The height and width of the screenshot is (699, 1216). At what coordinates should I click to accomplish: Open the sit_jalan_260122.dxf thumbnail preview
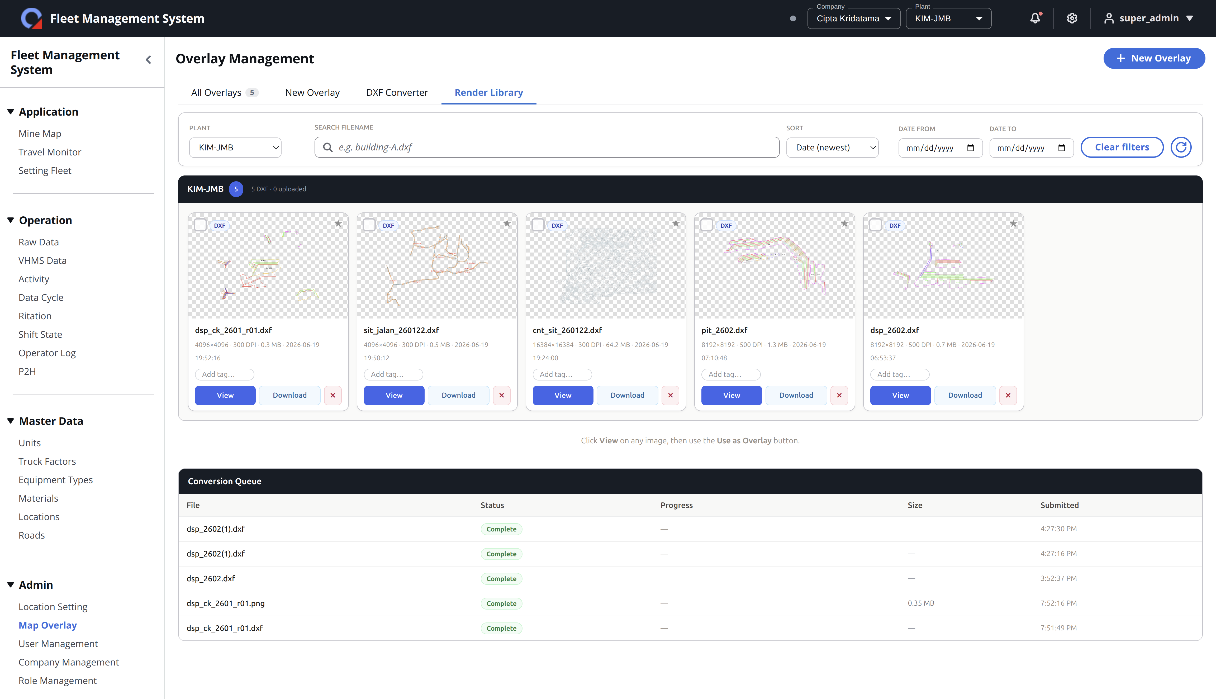click(x=437, y=266)
